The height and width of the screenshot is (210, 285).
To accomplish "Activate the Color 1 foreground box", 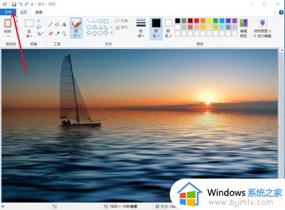I will pyautogui.click(x=156, y=29).
